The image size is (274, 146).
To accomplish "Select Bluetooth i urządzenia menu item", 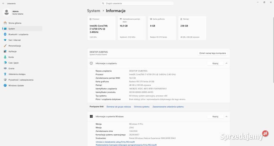I will 22,34.
